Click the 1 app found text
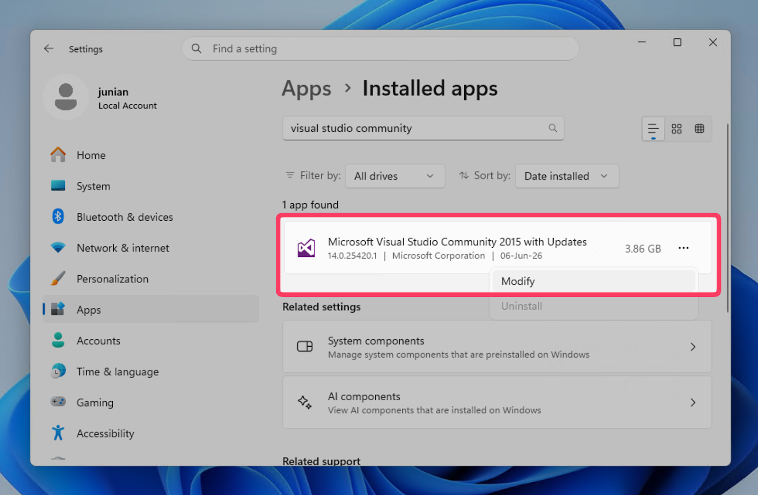 310,205
